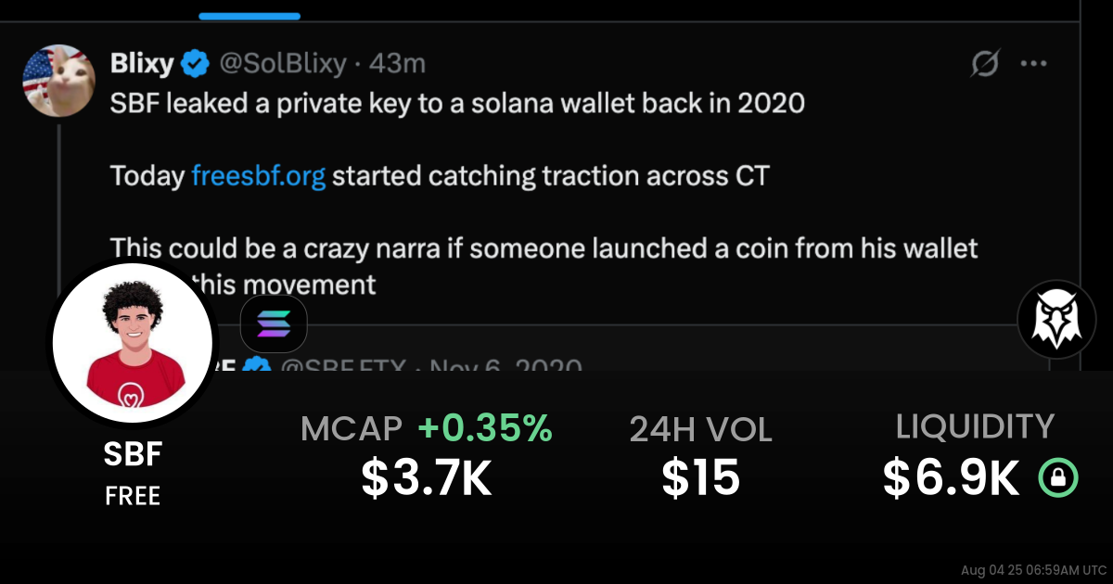Click the white eagle logo icon
The image size is (1113, 584).
pyautogui.click(x=1057, y=320)
